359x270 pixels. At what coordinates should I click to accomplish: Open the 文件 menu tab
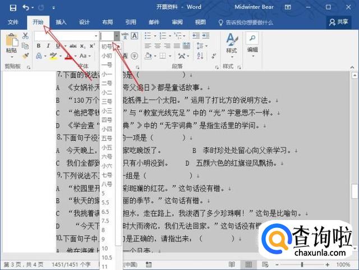[x=13, y=22]
